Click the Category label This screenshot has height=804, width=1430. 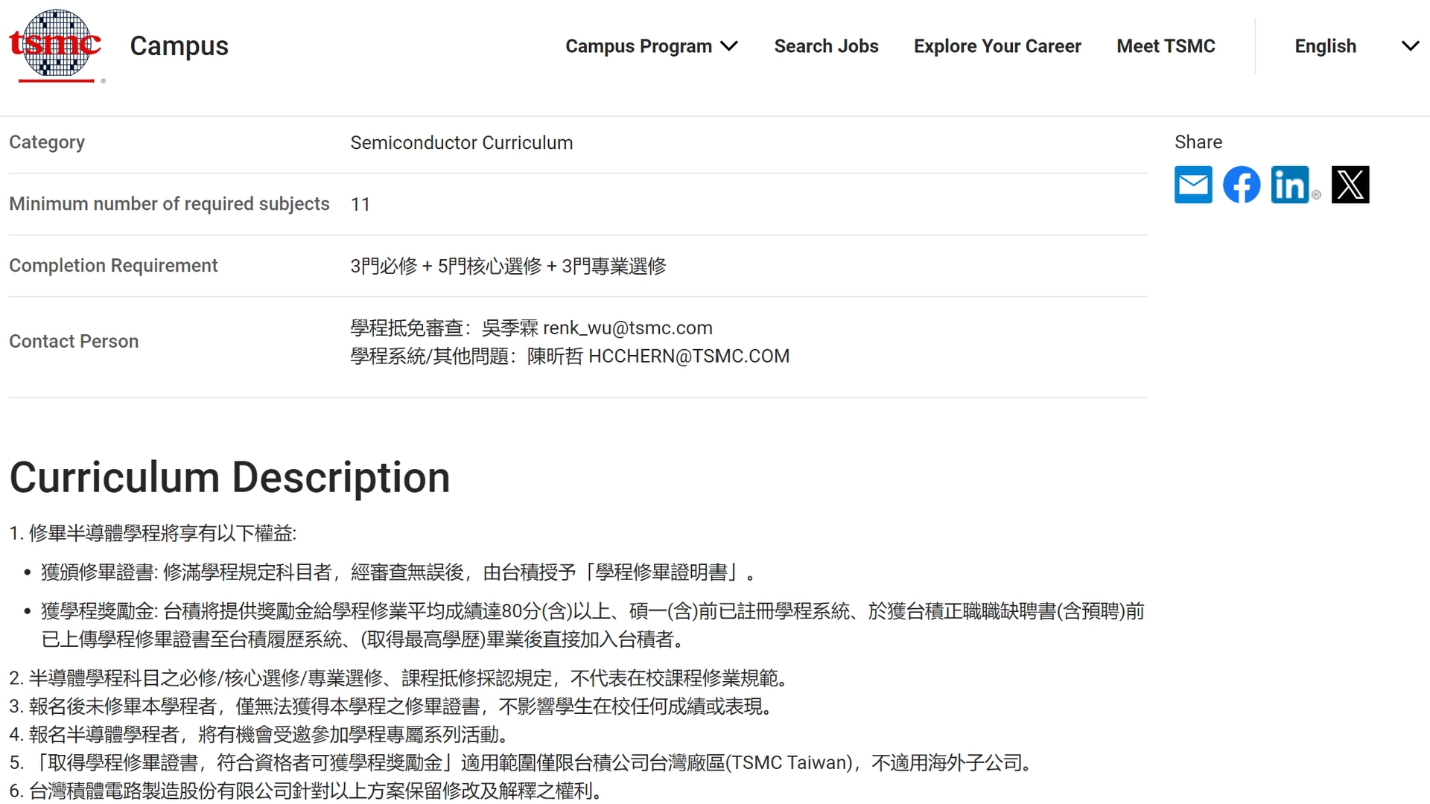pyautogui.click(x=47, y=142)
